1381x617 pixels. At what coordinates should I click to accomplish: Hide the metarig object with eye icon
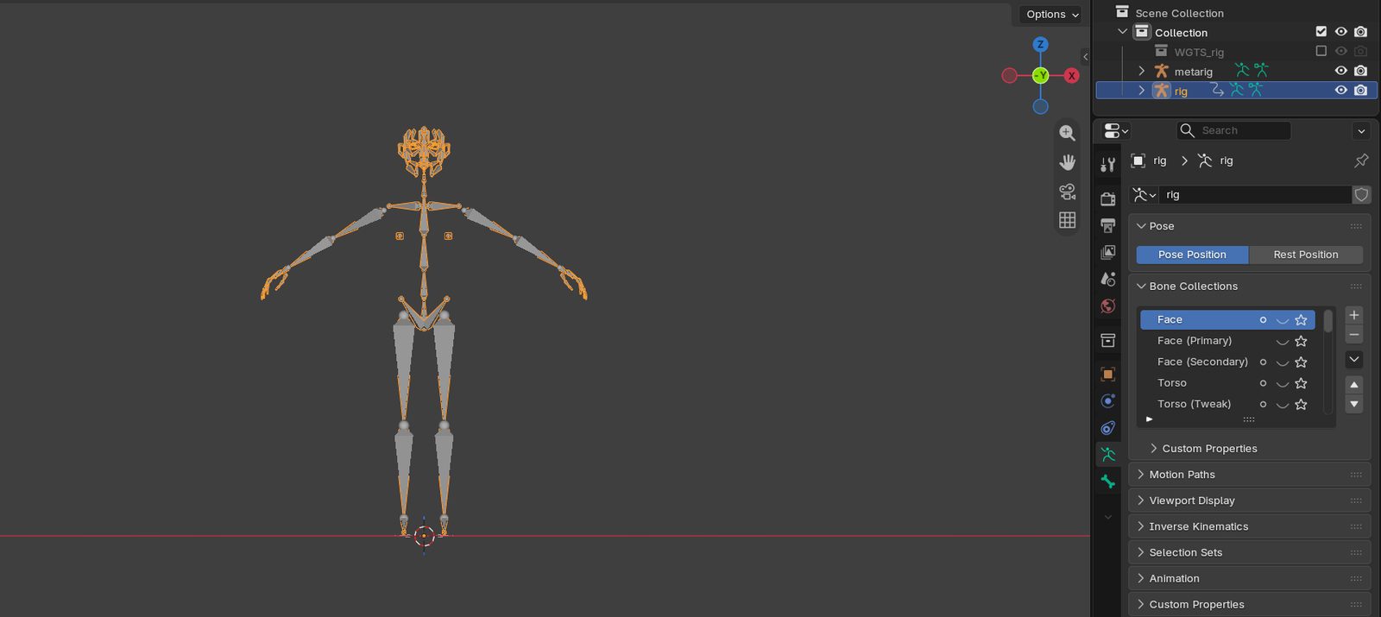[1340, 71]
